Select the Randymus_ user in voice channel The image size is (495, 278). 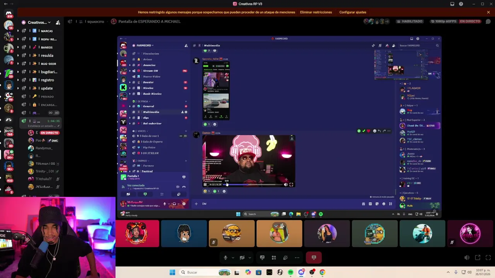tap(44, 148)
